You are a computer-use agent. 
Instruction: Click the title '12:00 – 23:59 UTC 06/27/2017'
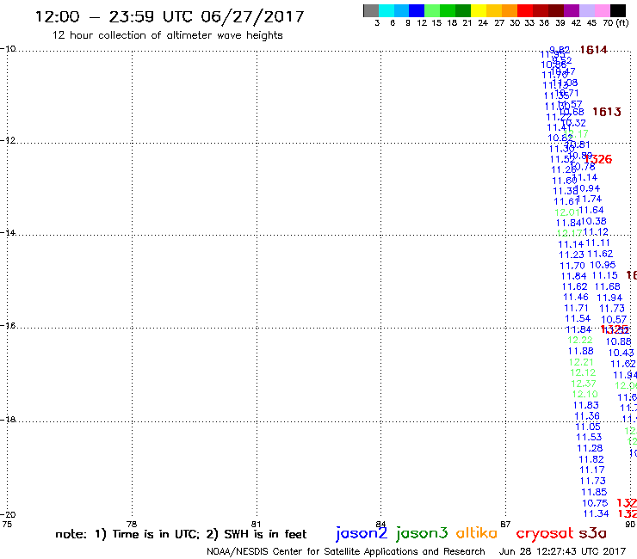pyautogui.click(x=170, y=16)
